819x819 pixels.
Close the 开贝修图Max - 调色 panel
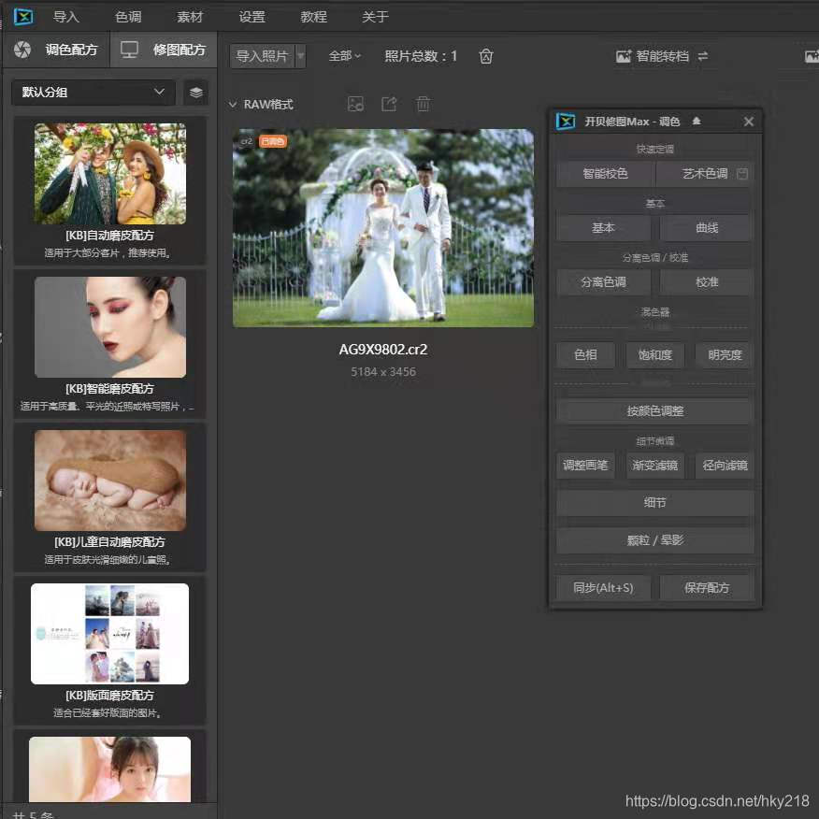click(749, 122)
